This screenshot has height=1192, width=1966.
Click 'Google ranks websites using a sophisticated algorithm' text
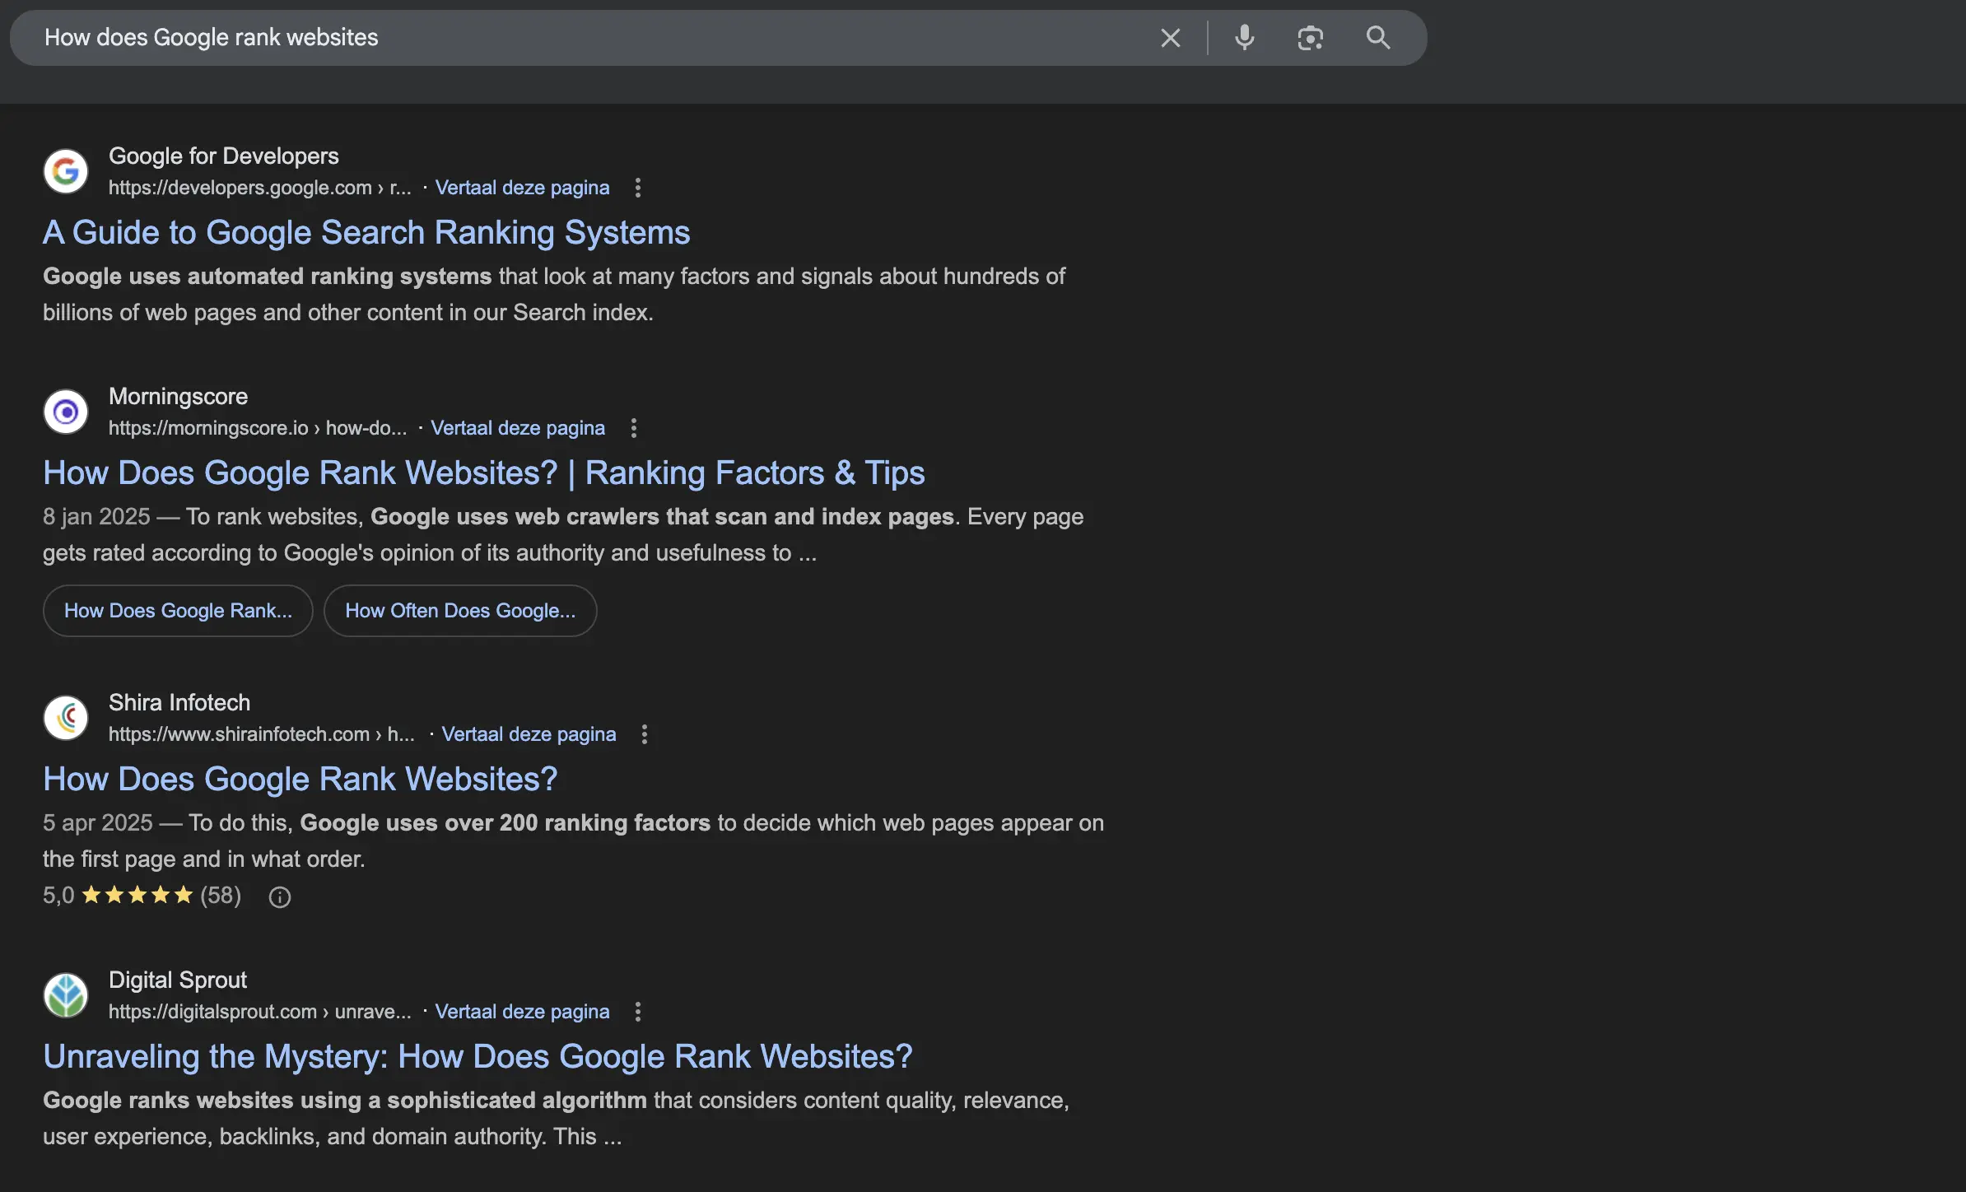click(x=345, y=1101)
